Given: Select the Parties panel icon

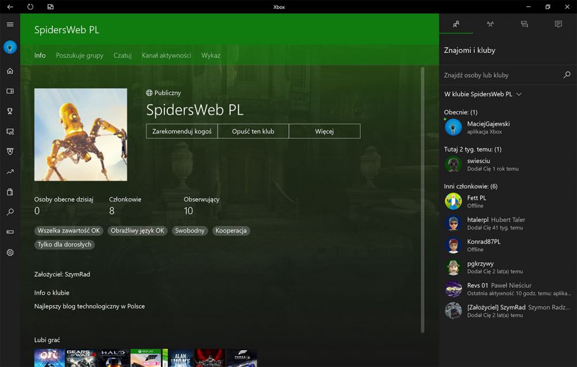Looking at the screenshot, I should click(490, 24).
